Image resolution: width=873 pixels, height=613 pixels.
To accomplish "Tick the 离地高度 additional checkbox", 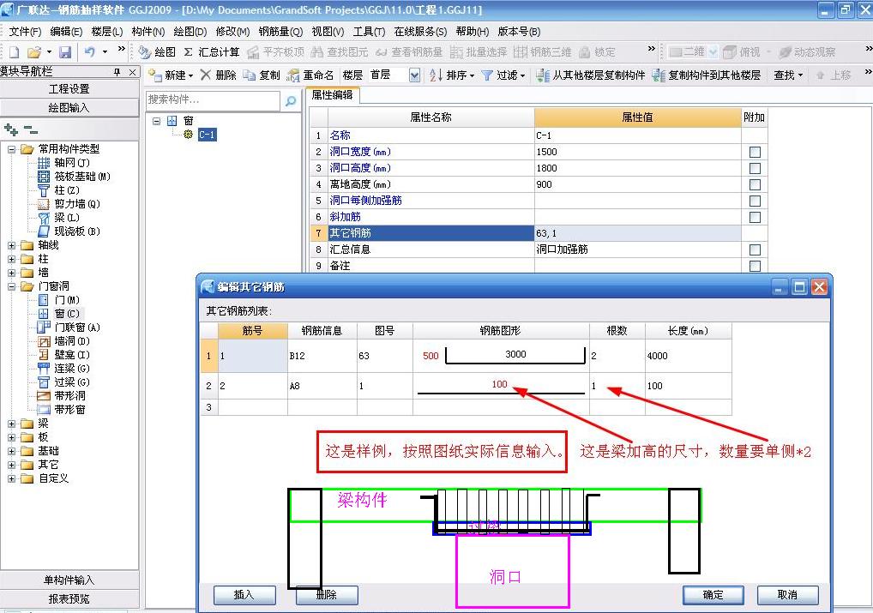I will (755, 184).
